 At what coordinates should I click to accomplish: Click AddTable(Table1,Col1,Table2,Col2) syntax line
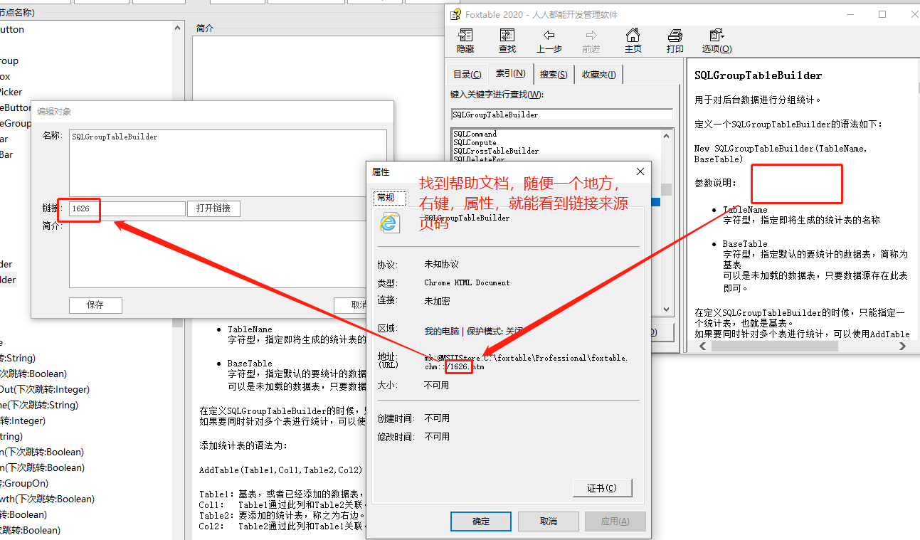(x=281, y=470)
